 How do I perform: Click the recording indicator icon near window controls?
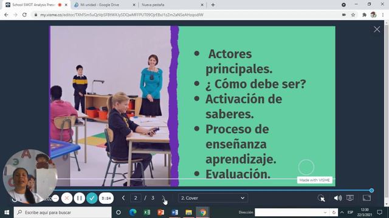(x=343, y=5)
